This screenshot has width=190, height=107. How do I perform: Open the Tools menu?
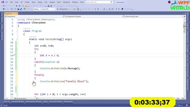coord(59,2)
